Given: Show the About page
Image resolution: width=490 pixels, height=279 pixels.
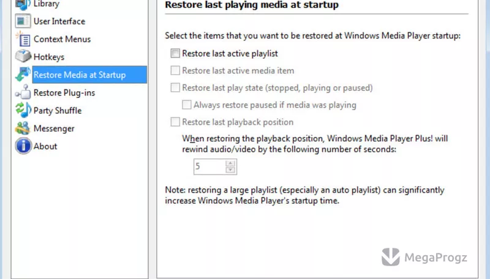Looking at the screenshot, I should [x=45, y=146].
